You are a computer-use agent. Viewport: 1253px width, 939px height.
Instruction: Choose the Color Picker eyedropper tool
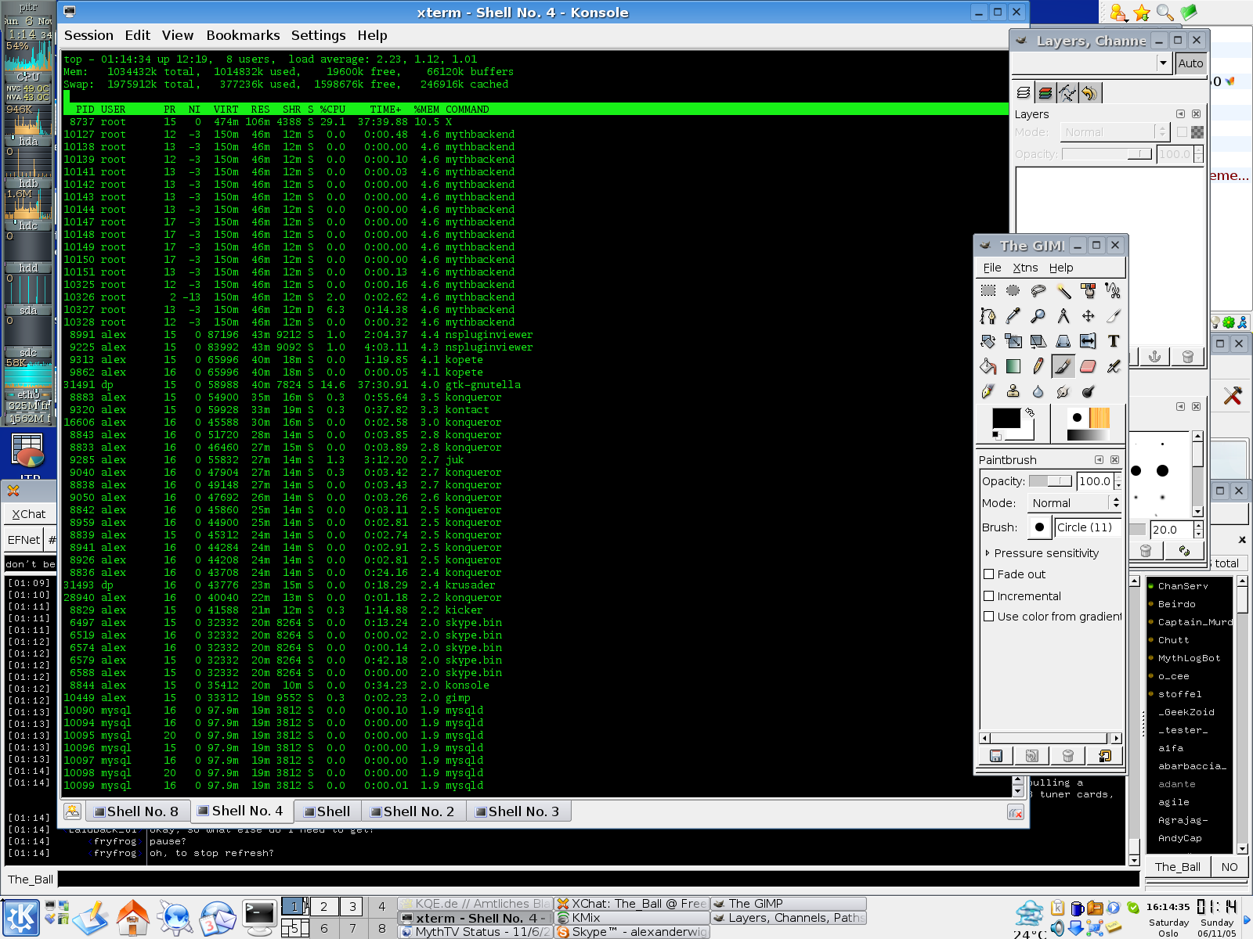point(1013,316)
